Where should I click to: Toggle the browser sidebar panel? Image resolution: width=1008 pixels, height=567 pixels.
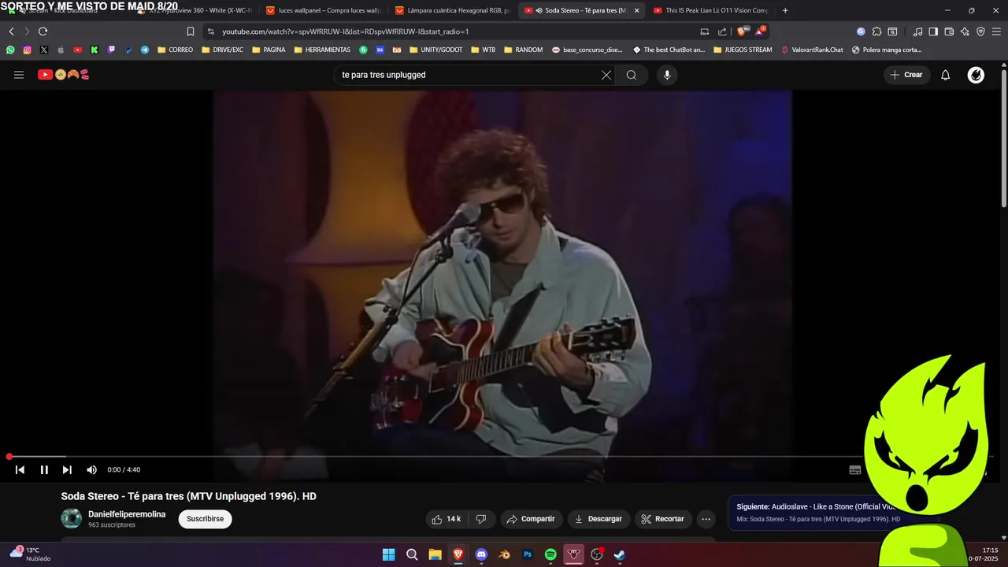click(x=933, y=31)
